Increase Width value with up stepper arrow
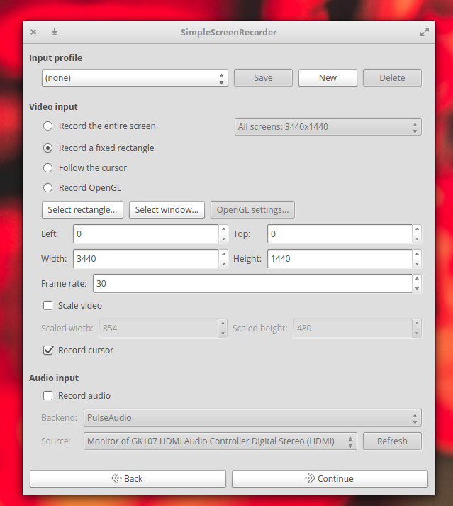This screenshot has height=506, width=453. pos(223,254)
